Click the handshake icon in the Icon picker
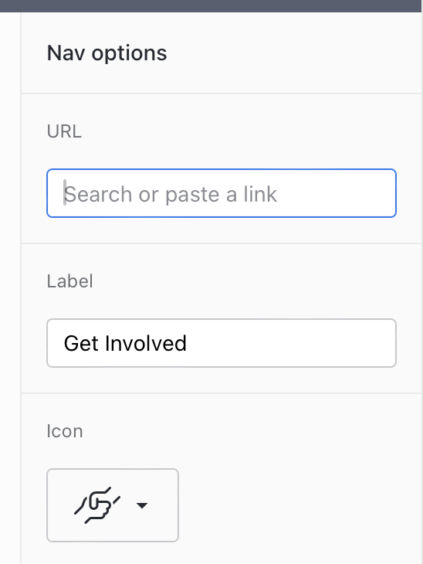 97,505
